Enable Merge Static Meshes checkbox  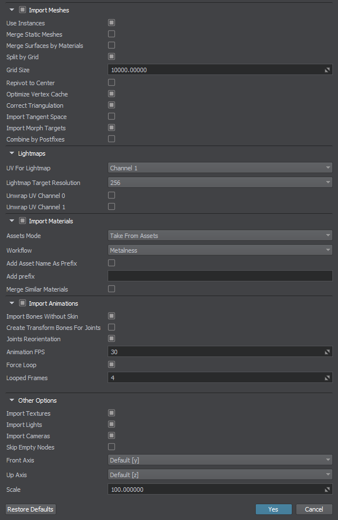click(112, 34)
